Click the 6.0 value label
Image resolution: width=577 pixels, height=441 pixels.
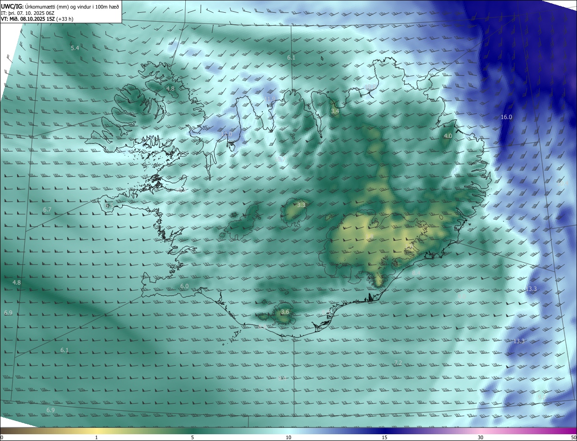coord(184,286)
